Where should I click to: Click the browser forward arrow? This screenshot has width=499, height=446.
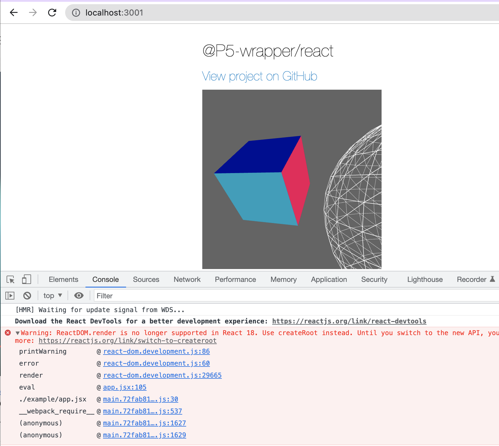[x=33, y=13]
